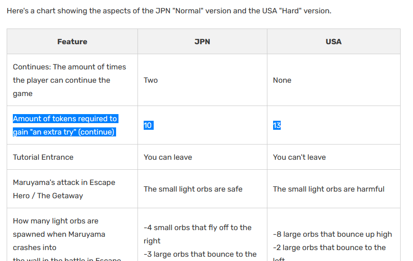Click "-8 large orbs that bounce up high"

[x=333, y=234]
